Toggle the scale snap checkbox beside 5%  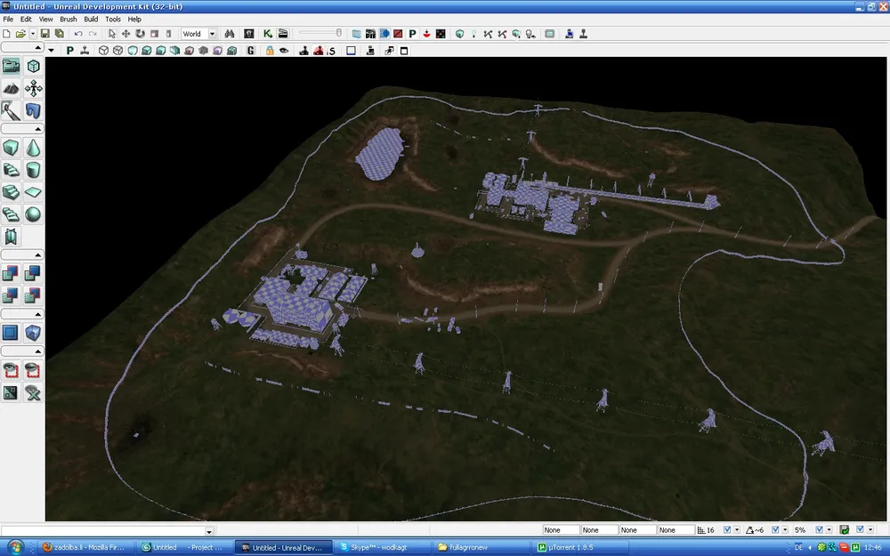coord(819,530)
